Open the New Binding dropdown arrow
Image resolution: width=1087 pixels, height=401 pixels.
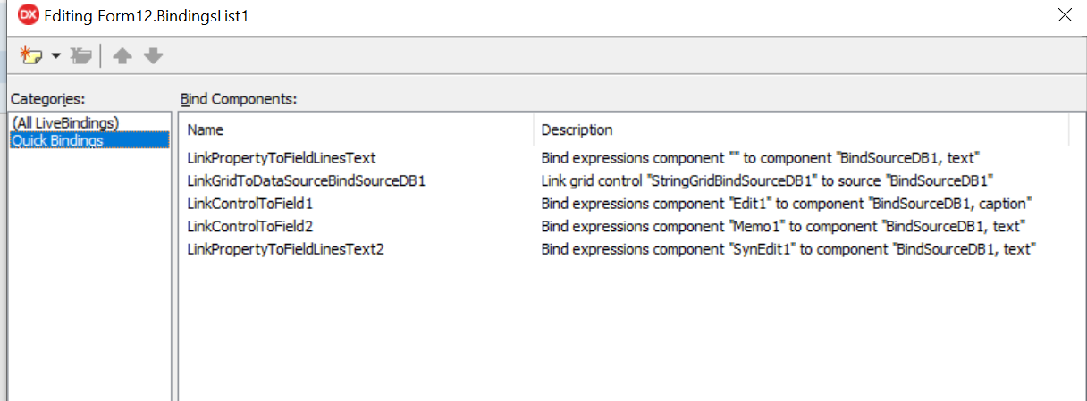pos(55,56)
